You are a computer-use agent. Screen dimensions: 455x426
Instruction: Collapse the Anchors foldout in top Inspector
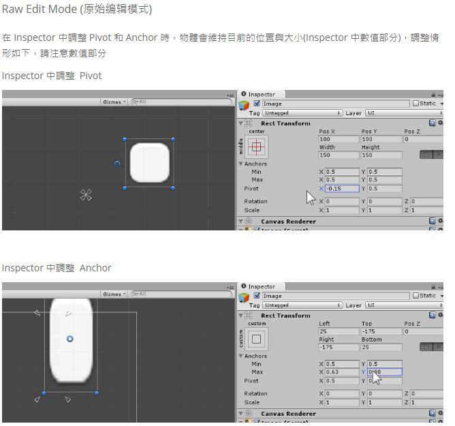pyautogui.click(x=240, y=164)
